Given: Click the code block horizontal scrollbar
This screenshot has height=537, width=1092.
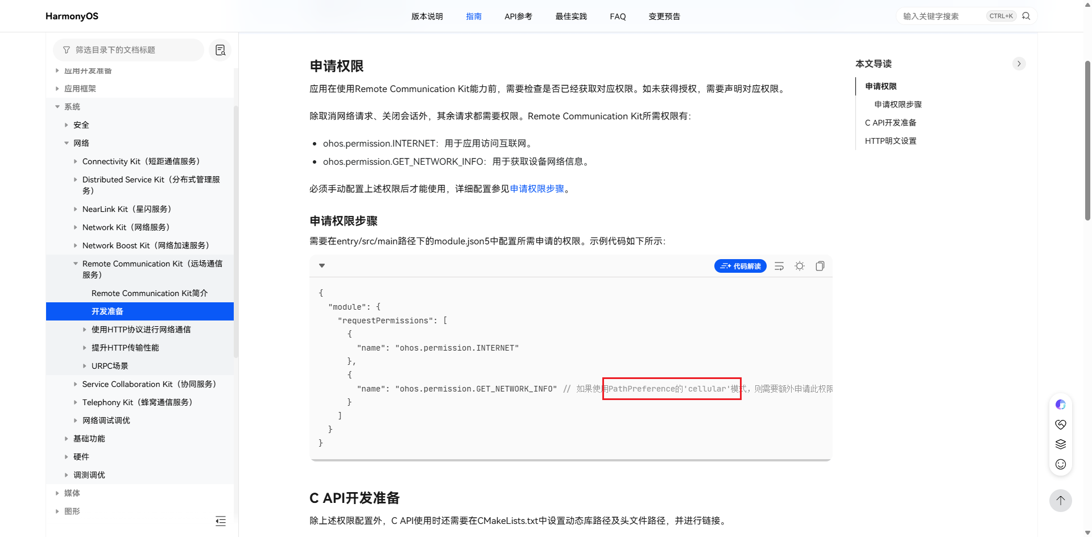Looking at the screenshot, I should (570, 460).
